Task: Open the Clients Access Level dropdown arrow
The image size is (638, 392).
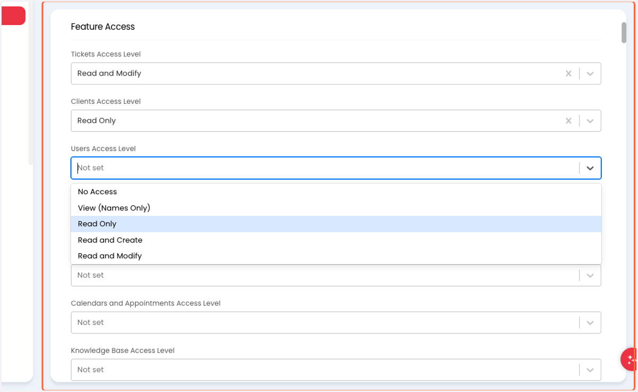Action: [x=590, y=121]
